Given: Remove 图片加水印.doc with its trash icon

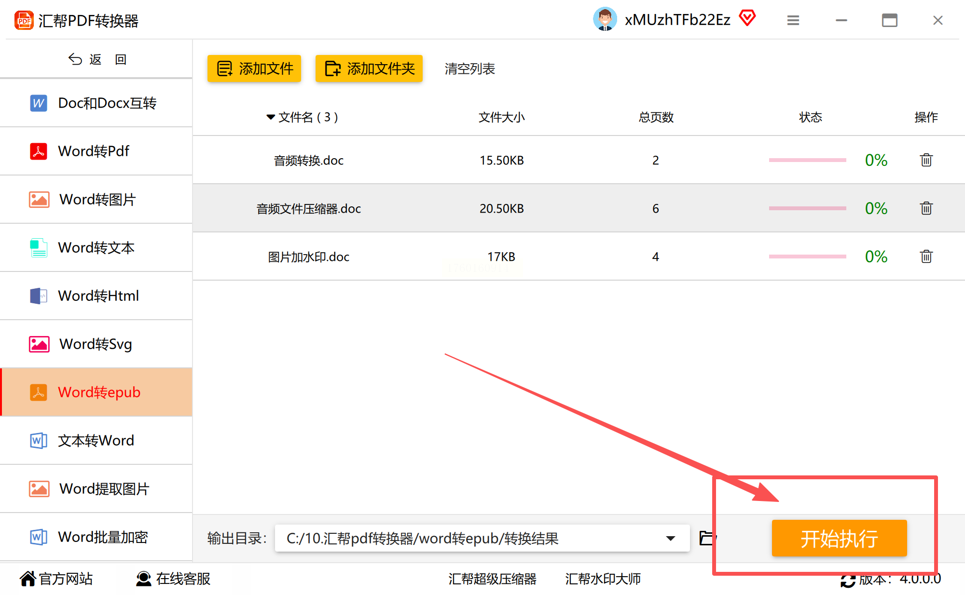Looking at the screenshot, I should (926, 257).
